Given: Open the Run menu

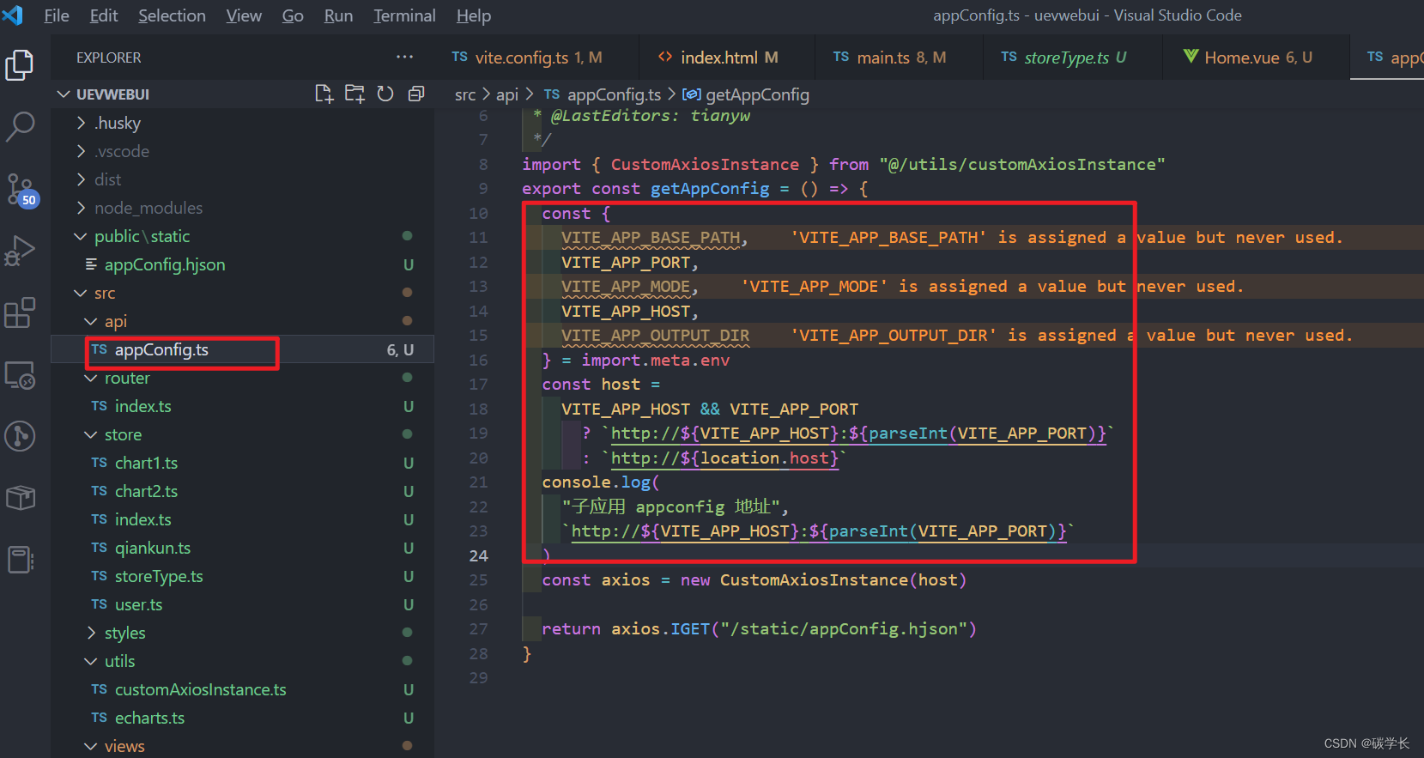Looking at the screenshot, I should coord(338,15).
